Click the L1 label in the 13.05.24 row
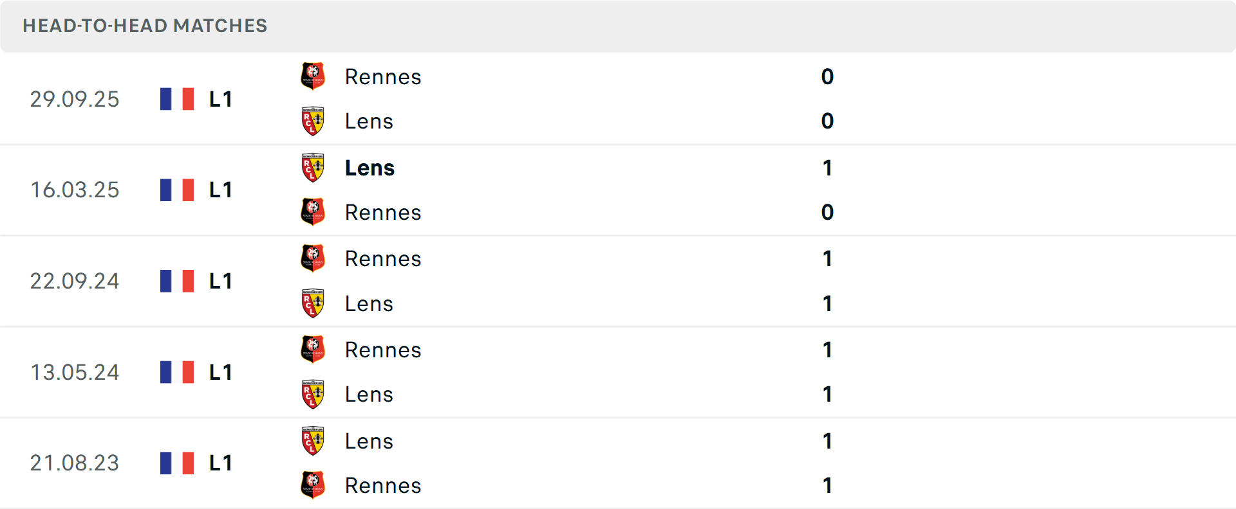 (x=220, y=372)
